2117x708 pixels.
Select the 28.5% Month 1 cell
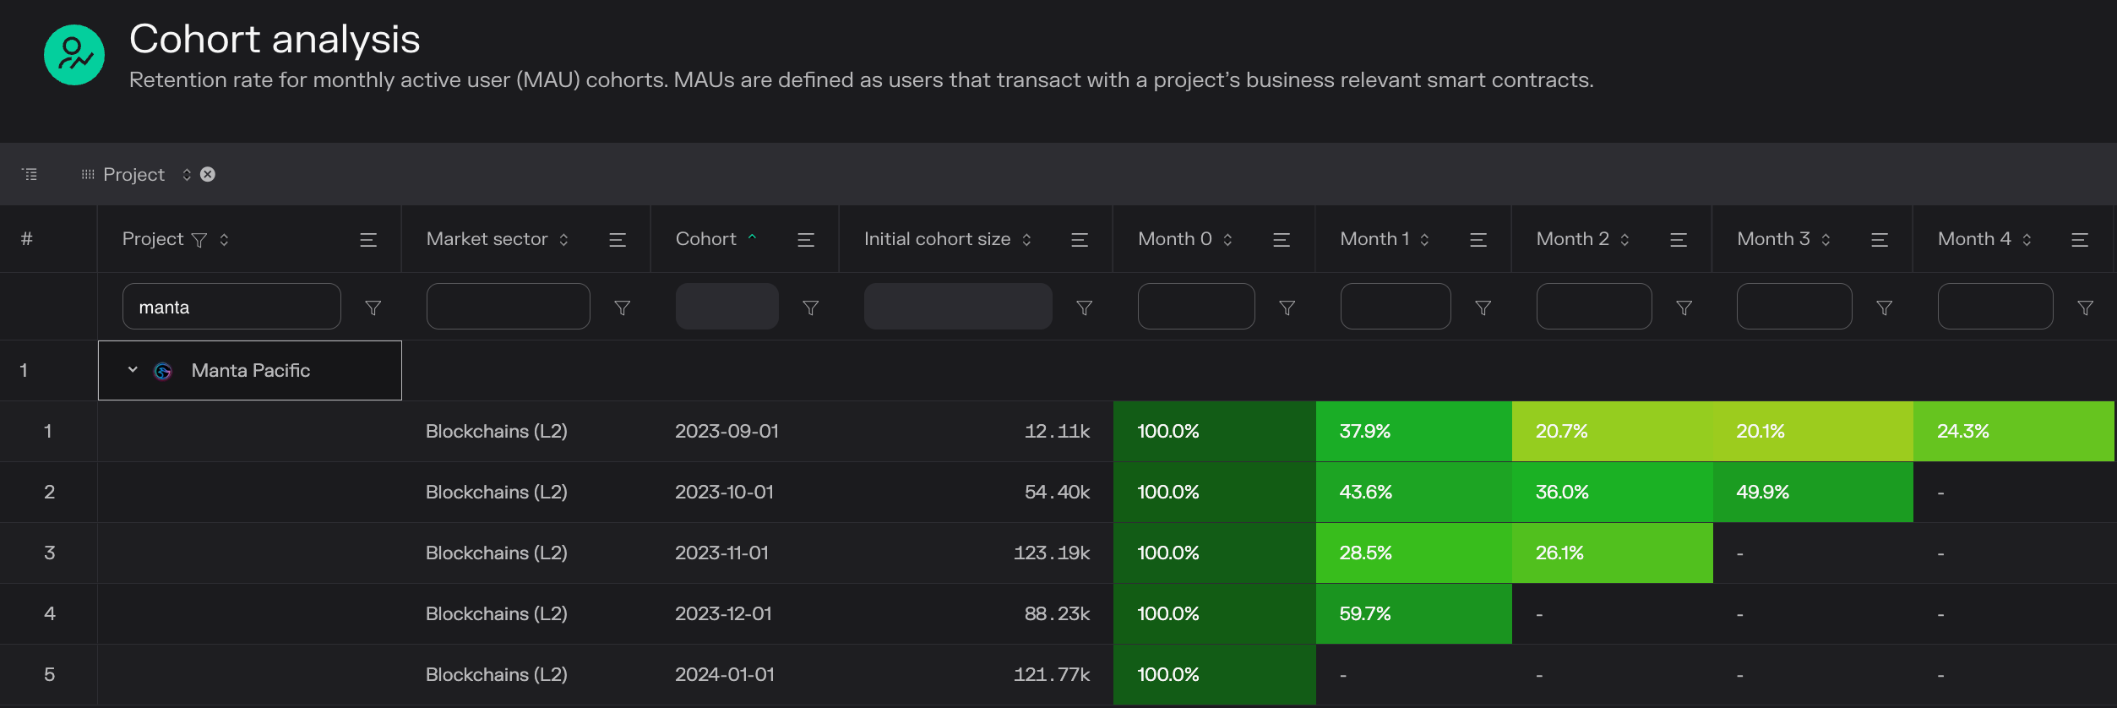[x=1413, y=553]
